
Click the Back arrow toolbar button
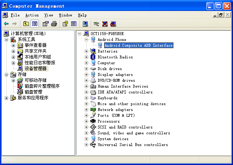coord(6,24)
